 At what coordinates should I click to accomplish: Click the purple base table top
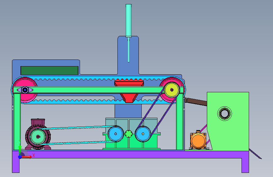coord(131,155)
